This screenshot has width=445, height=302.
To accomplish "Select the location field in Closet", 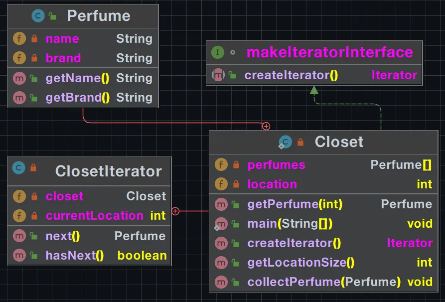I will click(x=272, y=184).
